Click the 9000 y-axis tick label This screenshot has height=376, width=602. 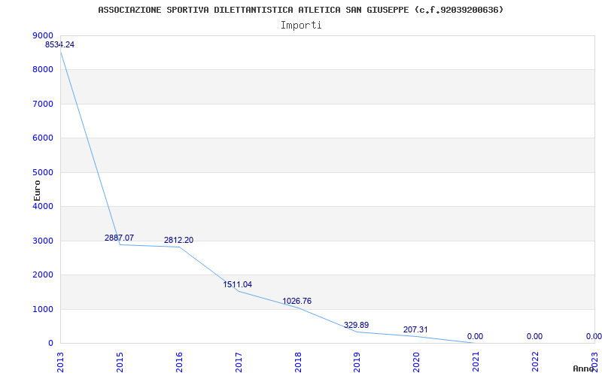coord(43,35)
